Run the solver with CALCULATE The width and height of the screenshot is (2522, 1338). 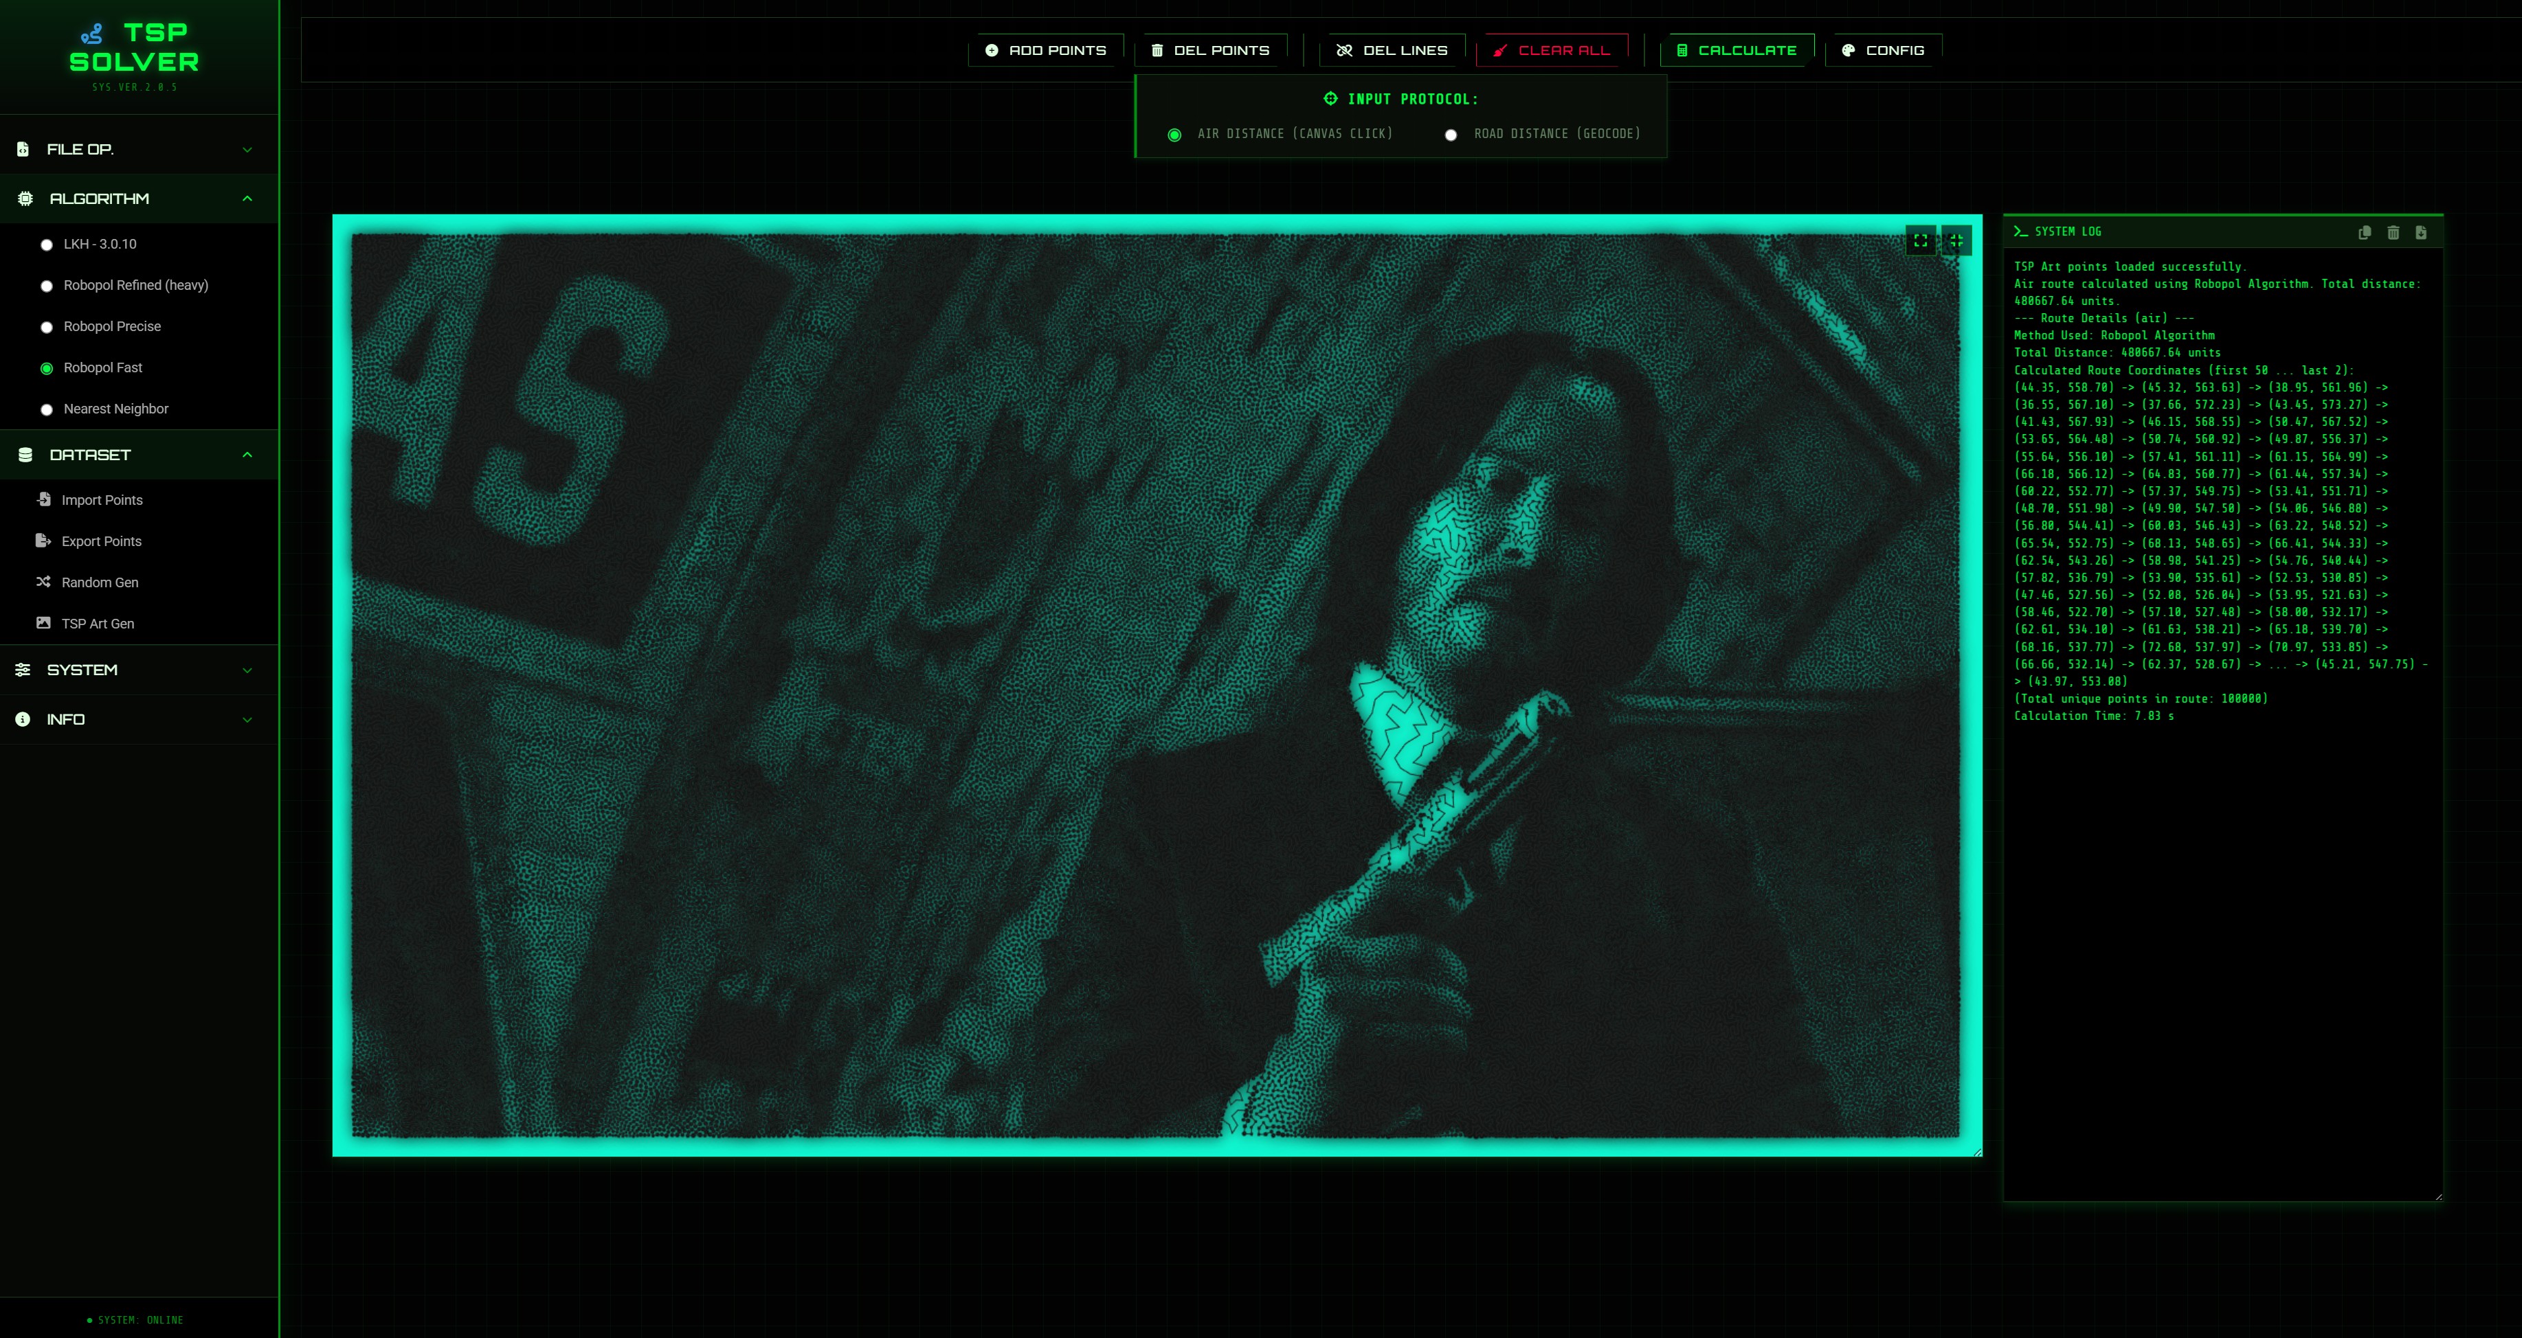pos(1737,50)
